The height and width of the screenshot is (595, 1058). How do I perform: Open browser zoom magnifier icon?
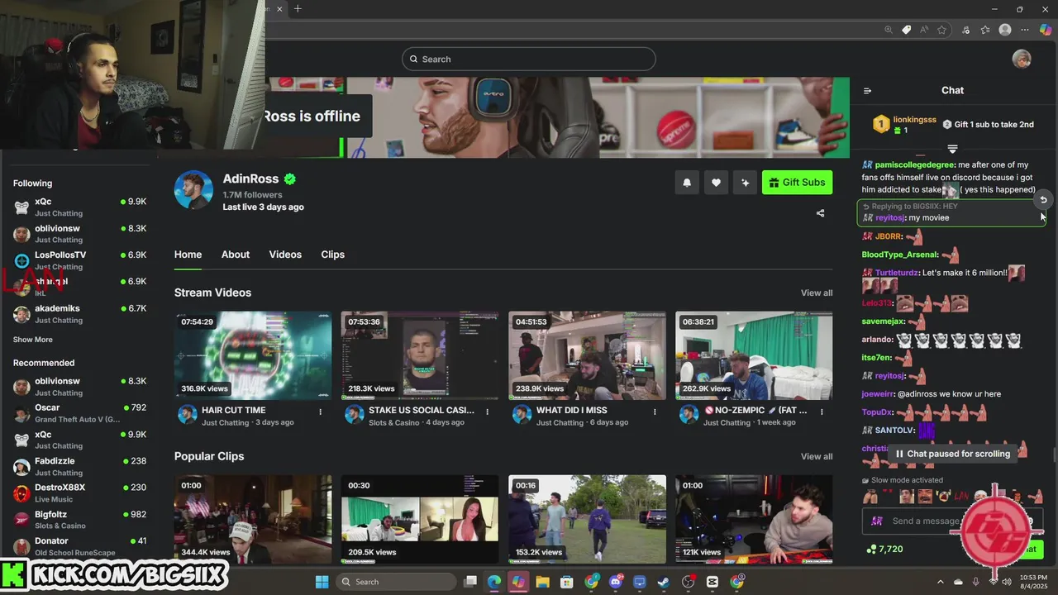(889, 30)
